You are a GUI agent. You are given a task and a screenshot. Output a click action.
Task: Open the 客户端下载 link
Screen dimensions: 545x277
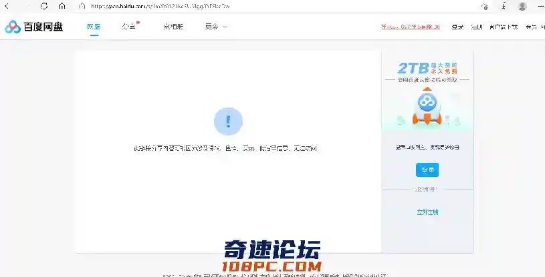point(504,27)
